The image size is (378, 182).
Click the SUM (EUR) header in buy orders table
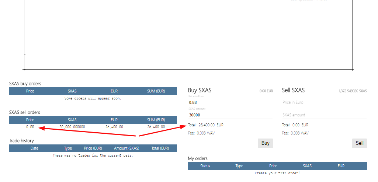156,91
